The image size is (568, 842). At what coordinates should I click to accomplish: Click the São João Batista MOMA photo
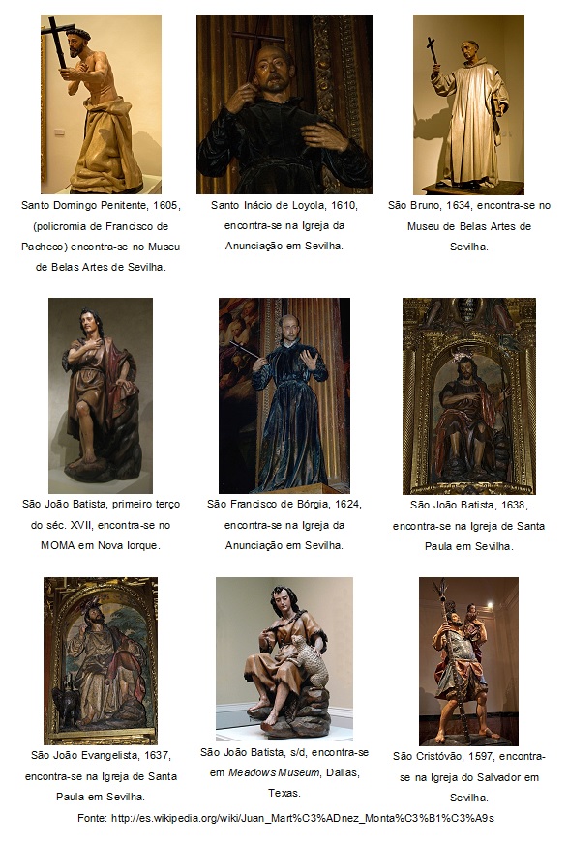(x=101, y=395)
